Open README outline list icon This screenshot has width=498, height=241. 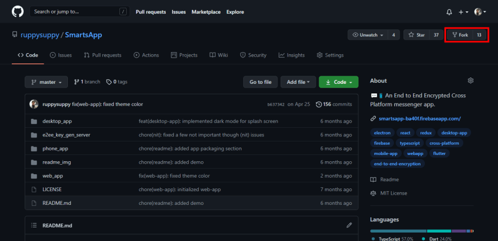pos(33,225)
